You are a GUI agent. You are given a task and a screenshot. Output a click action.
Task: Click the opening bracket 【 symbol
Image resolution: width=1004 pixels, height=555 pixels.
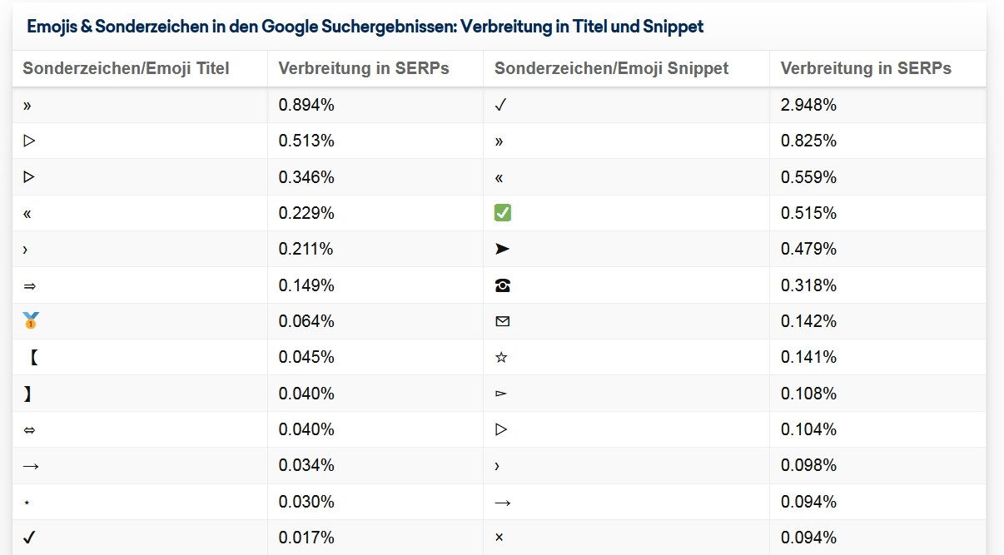tap(32, 358)
